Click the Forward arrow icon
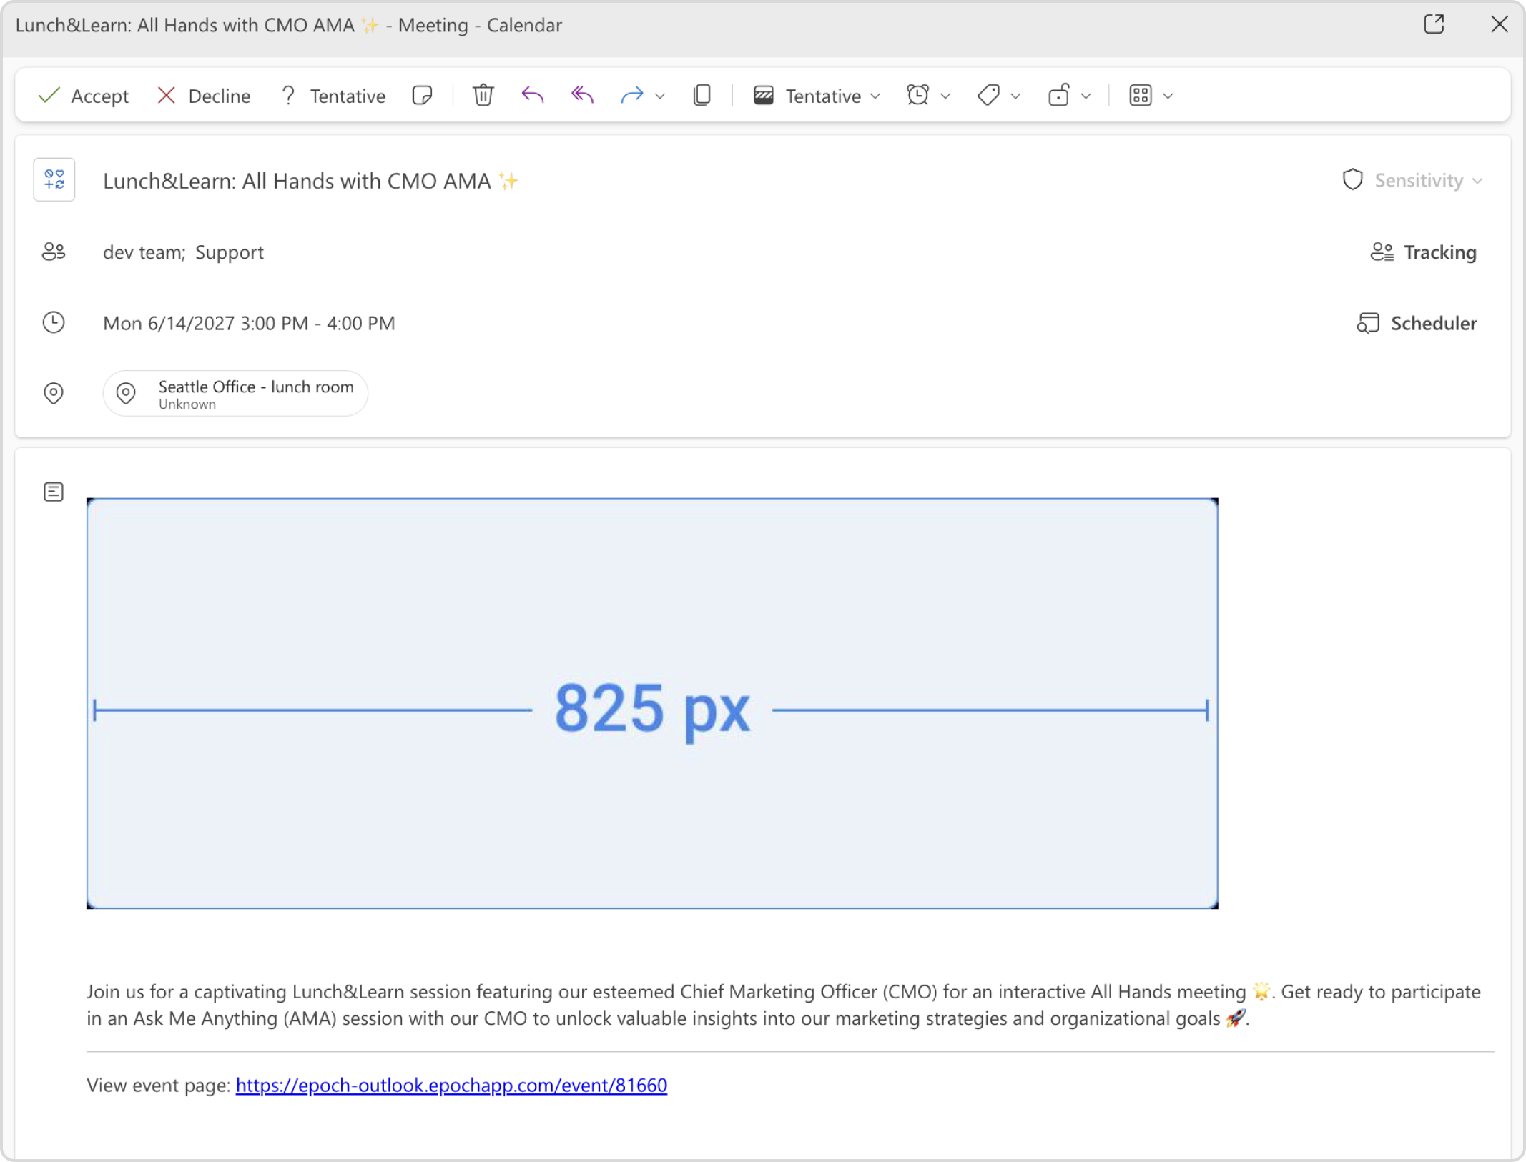 [632, 95]
